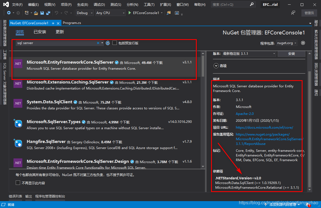This screenshot has height=208, width=321.
Task: Switch to the Updates tab
Action: [x=60, y=32]
